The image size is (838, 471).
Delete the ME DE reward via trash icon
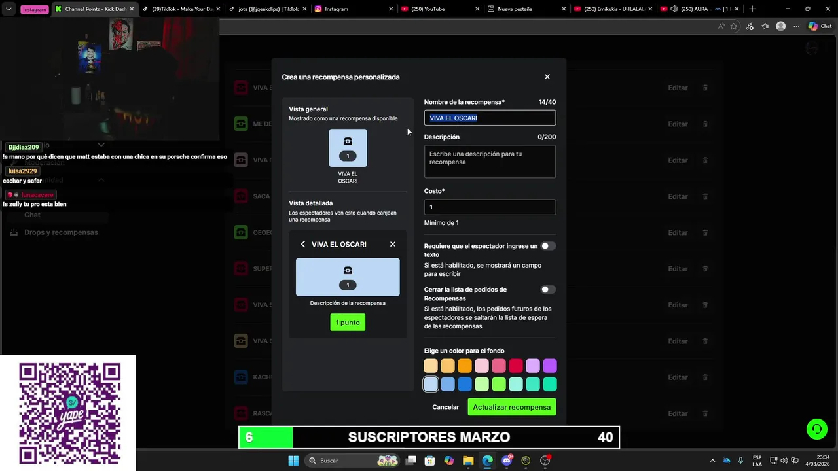[x=705, y=124]
